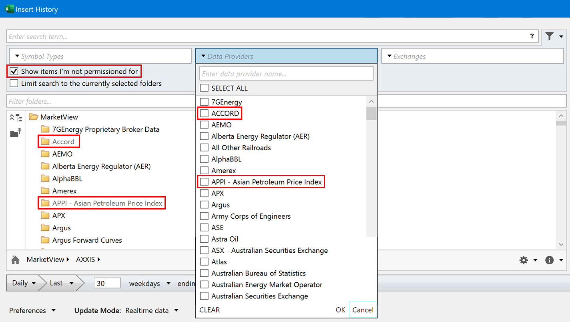The width and height of the screenshot is (570, 322).
Task: Click the search help question mark
Action: [532, 36]
